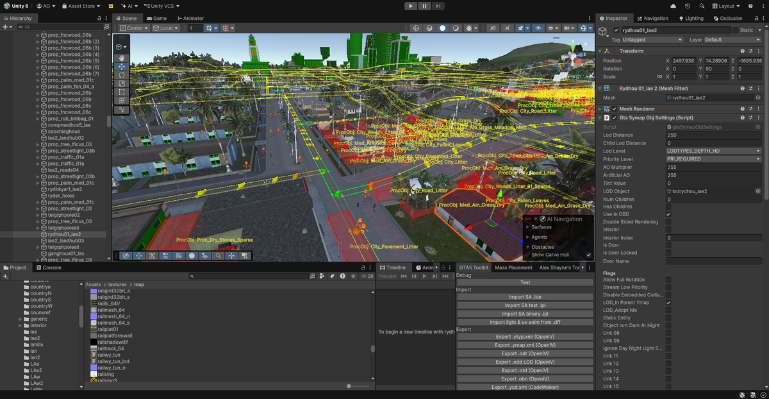Pick mesh via object selector circle
Image resolution: width=769 pixels, height=399 pixels.
click(758, 98)
